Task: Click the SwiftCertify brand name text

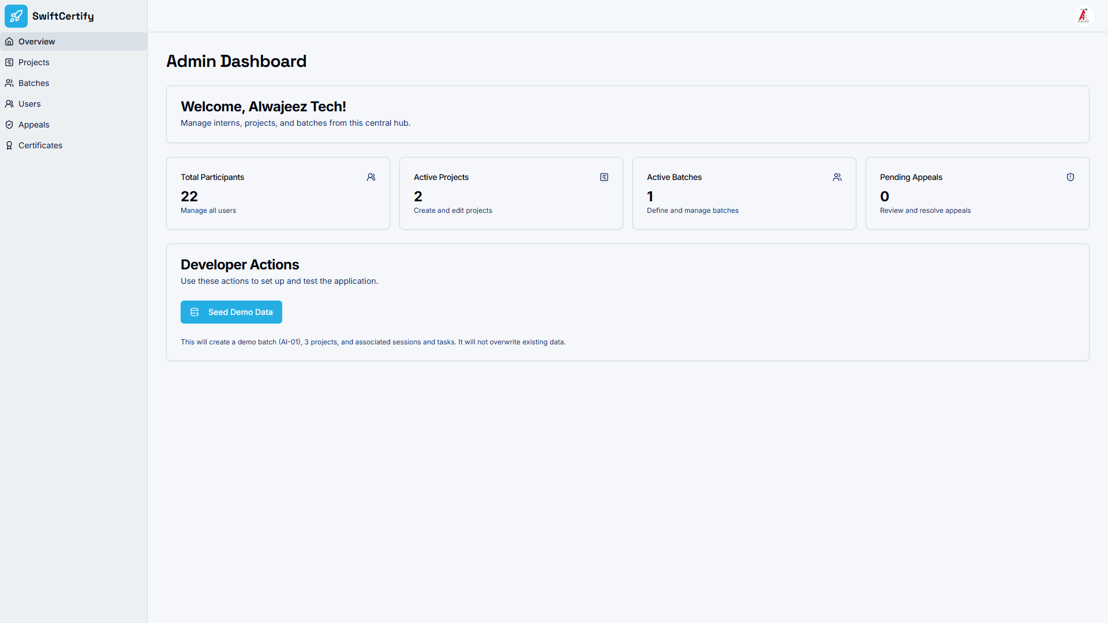Action: tap(63, 16)
